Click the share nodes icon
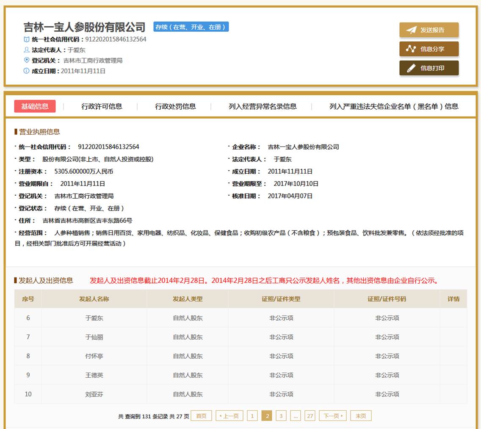This screenshot has width=481, height=429. [411, 49]
